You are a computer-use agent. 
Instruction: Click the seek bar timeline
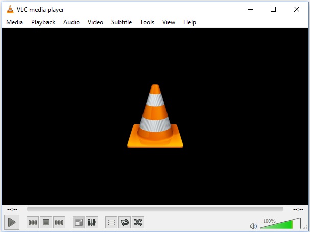coord(155,209)
